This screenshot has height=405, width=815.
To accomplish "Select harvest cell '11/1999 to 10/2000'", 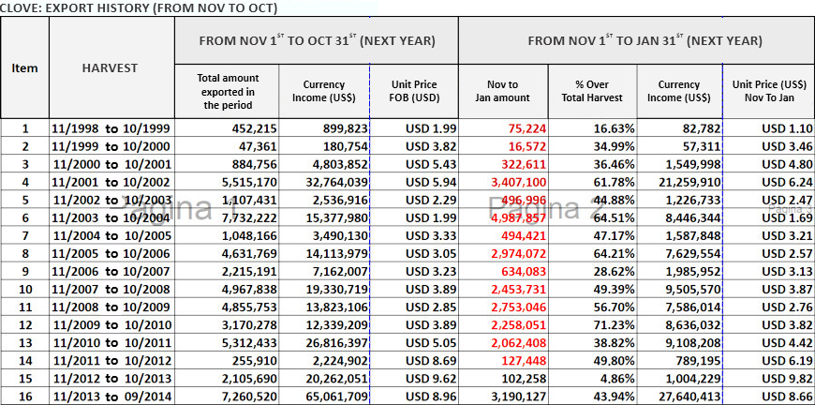I will pyautogui.click(x=111, y=146).
